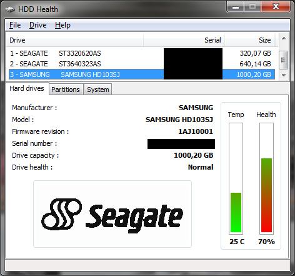This screenshot has height=276, width=295.
Task: Click the 1000,20 GB drive capacity value
Action: pyautogui.click(x=194, y=155)
